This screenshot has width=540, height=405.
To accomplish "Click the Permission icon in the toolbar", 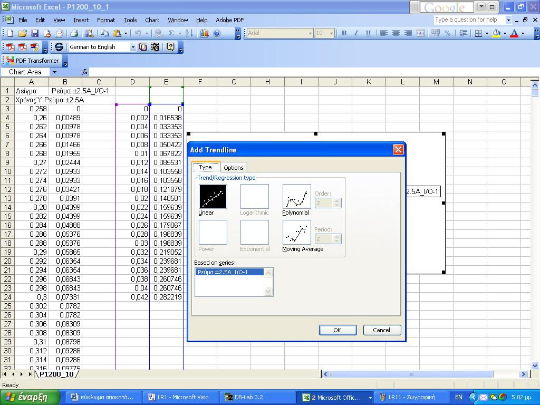I will click(x=47, y=33).
